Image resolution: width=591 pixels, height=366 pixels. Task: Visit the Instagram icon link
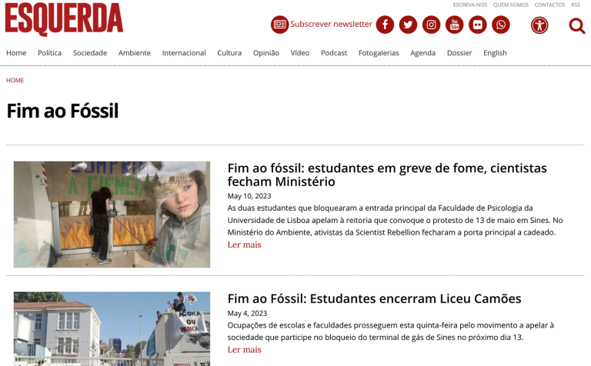[x=431, y=25]
